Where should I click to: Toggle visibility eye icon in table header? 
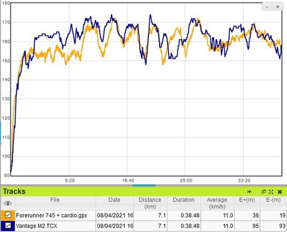(x=7, y=203)
